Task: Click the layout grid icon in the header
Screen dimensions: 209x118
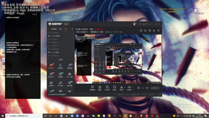Action: (x=150, y=30)
